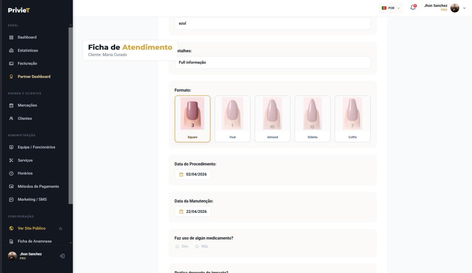Click the Dashboard grid icon in sidebar
The image size is (472, 273).
click(11, 37)
